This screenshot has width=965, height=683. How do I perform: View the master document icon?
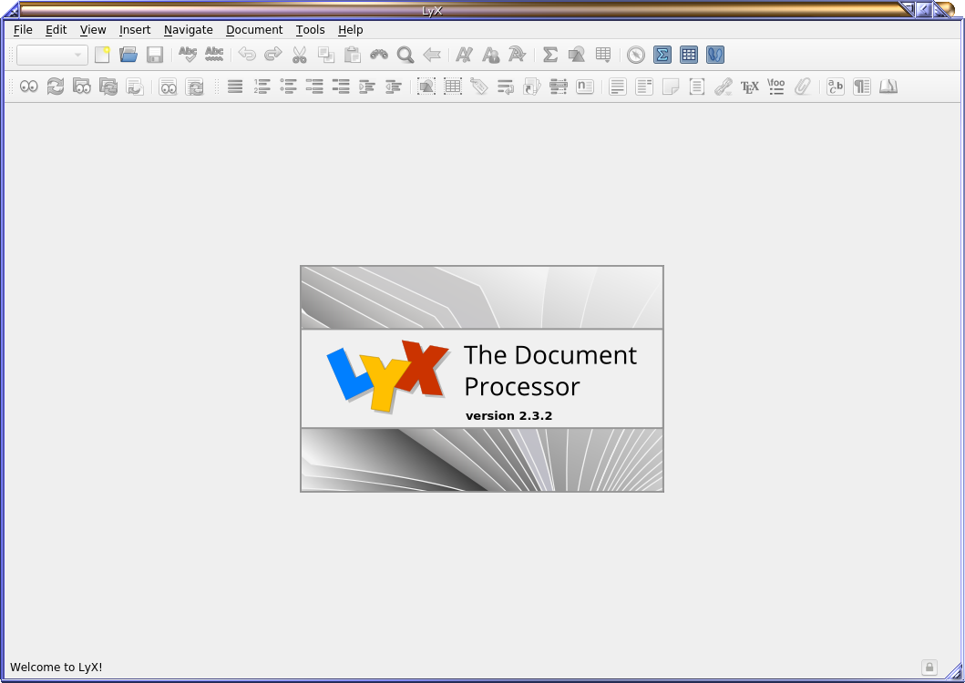82,87
